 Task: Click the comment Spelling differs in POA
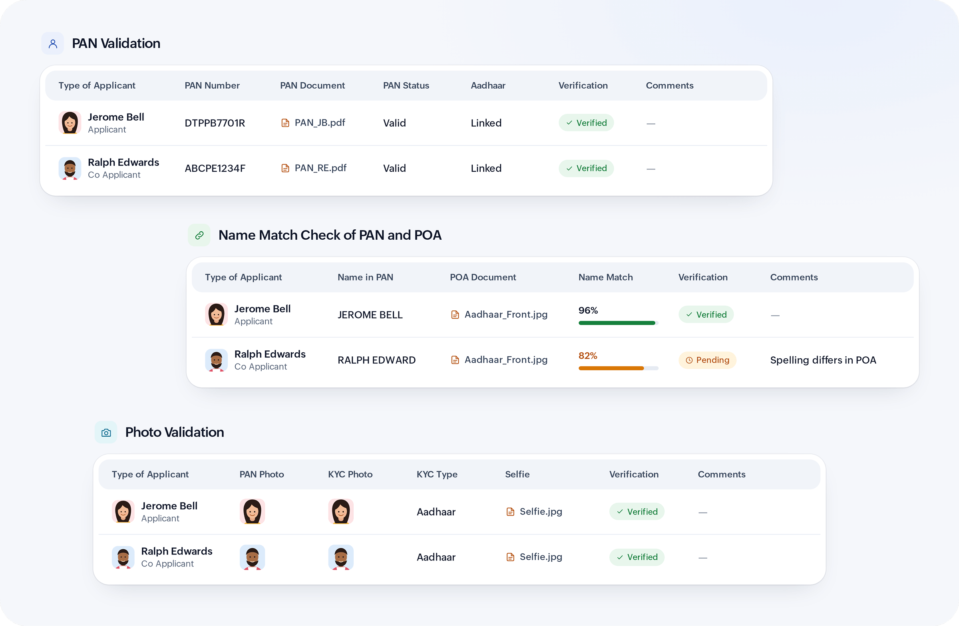click(x=823, y=360)
